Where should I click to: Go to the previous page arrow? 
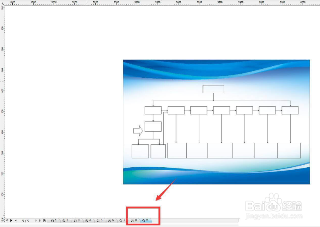point(16,220)
